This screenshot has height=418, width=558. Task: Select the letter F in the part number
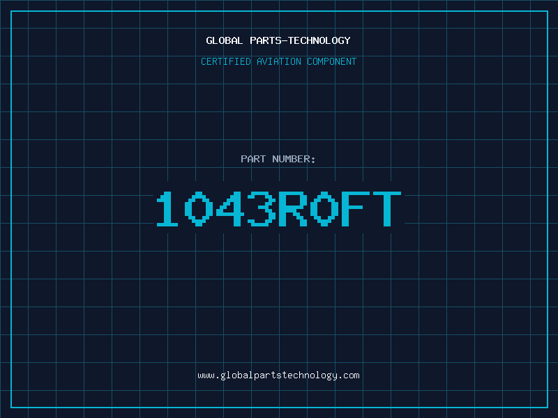point(356,208)
